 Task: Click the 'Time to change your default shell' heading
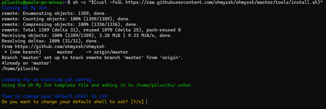click(x=56, y=96)
